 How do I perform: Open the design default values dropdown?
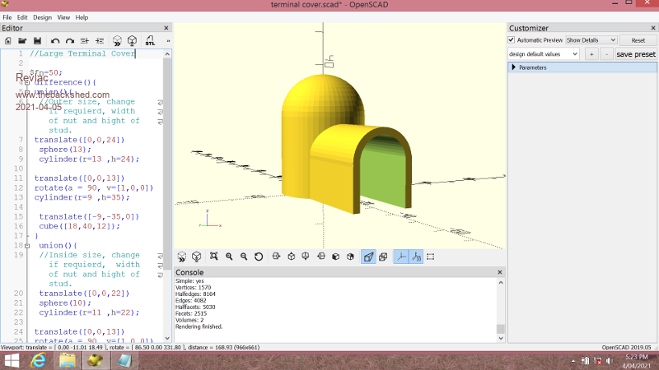(x=543, y=54)
